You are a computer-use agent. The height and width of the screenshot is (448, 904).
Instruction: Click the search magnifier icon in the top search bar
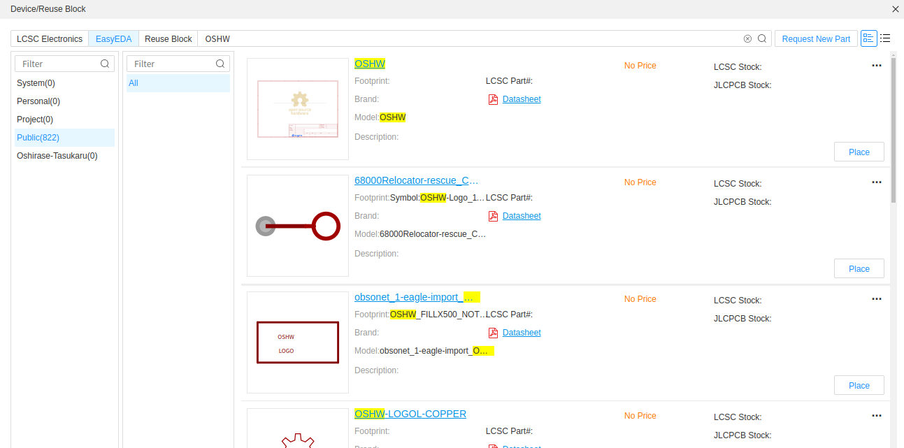point(762,38)
